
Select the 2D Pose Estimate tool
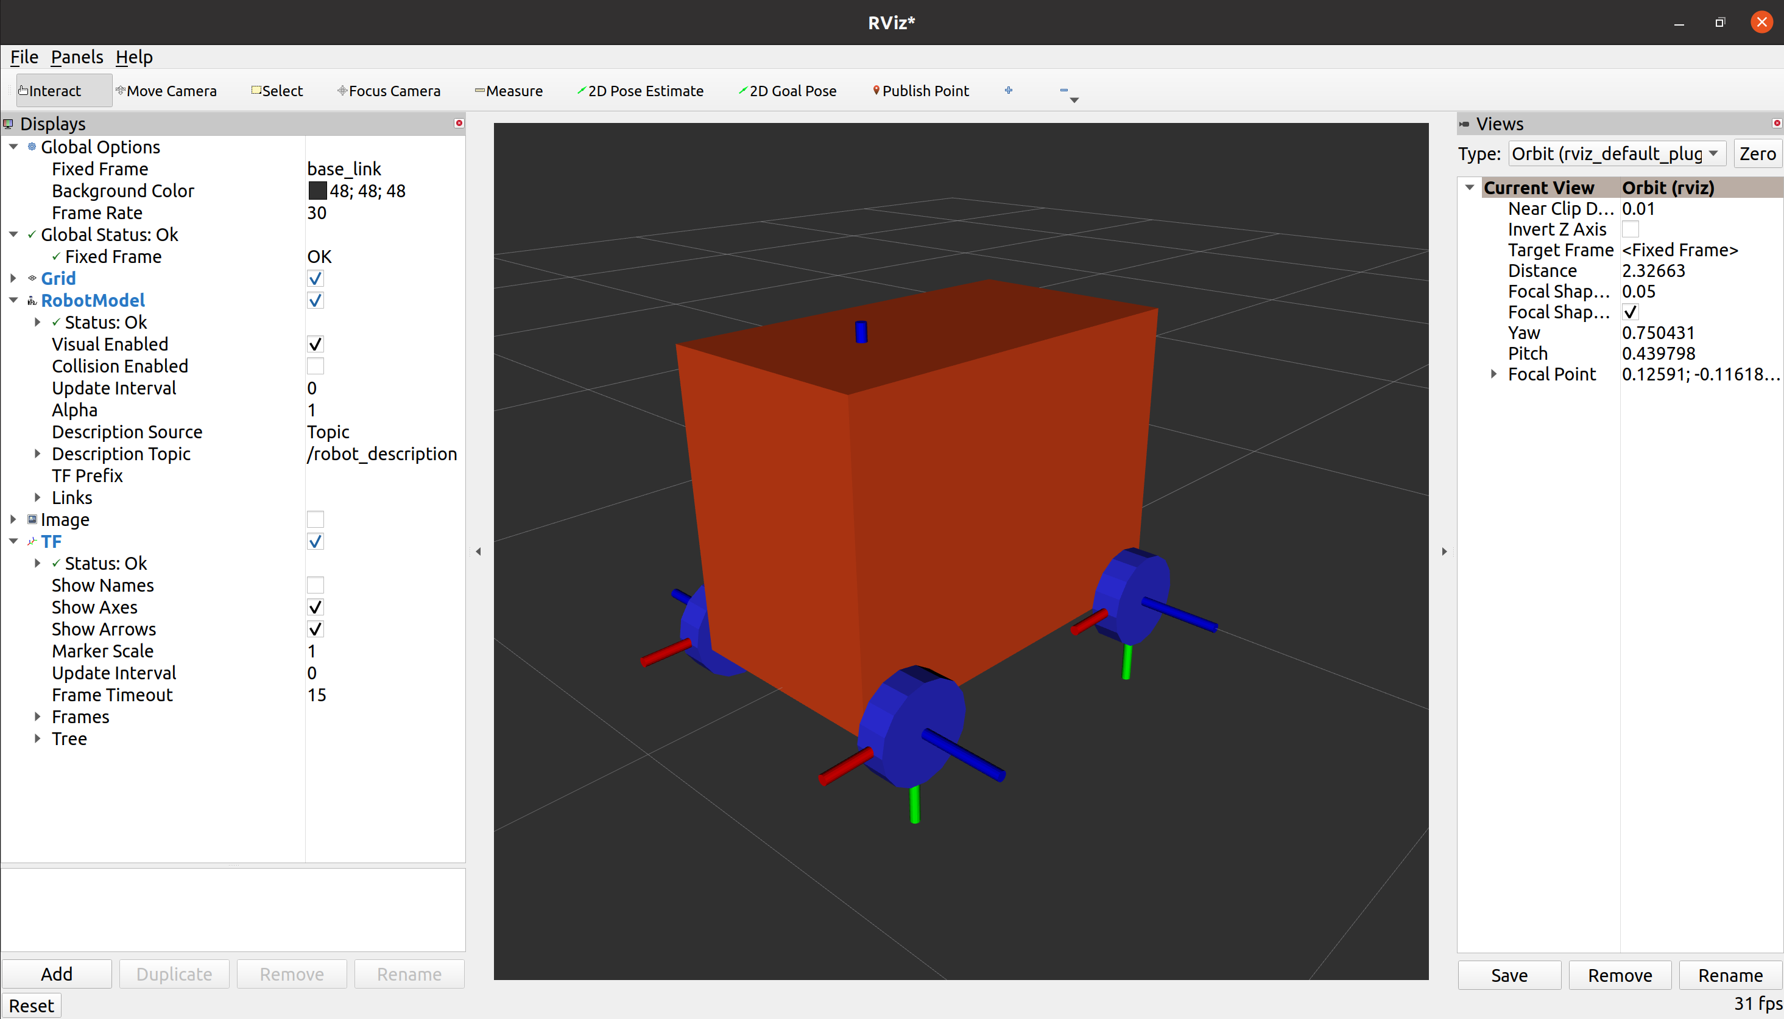coord(640,91)
